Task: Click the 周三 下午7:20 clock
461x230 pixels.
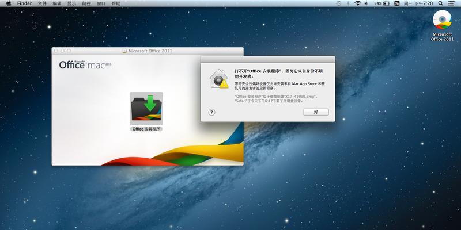Action: coord(418,3)
